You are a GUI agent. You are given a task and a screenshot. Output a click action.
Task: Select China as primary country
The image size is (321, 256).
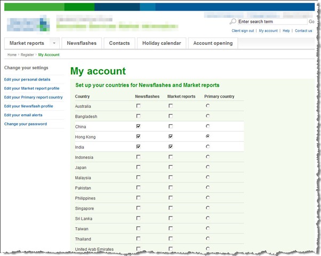(208, 126)
